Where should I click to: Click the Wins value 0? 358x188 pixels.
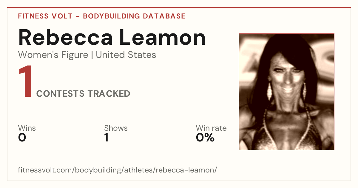coord(22,138)
